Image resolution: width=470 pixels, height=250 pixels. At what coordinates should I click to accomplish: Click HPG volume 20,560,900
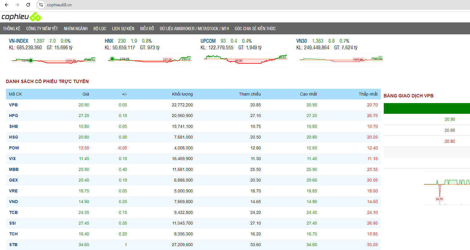182,116
